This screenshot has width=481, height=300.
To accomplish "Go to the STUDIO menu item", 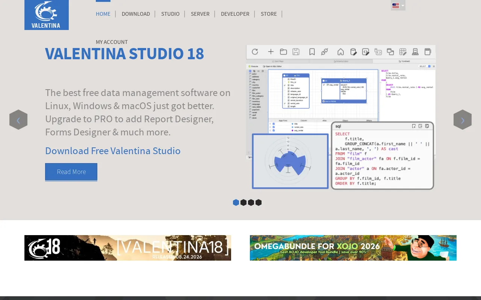I will 170,14.
